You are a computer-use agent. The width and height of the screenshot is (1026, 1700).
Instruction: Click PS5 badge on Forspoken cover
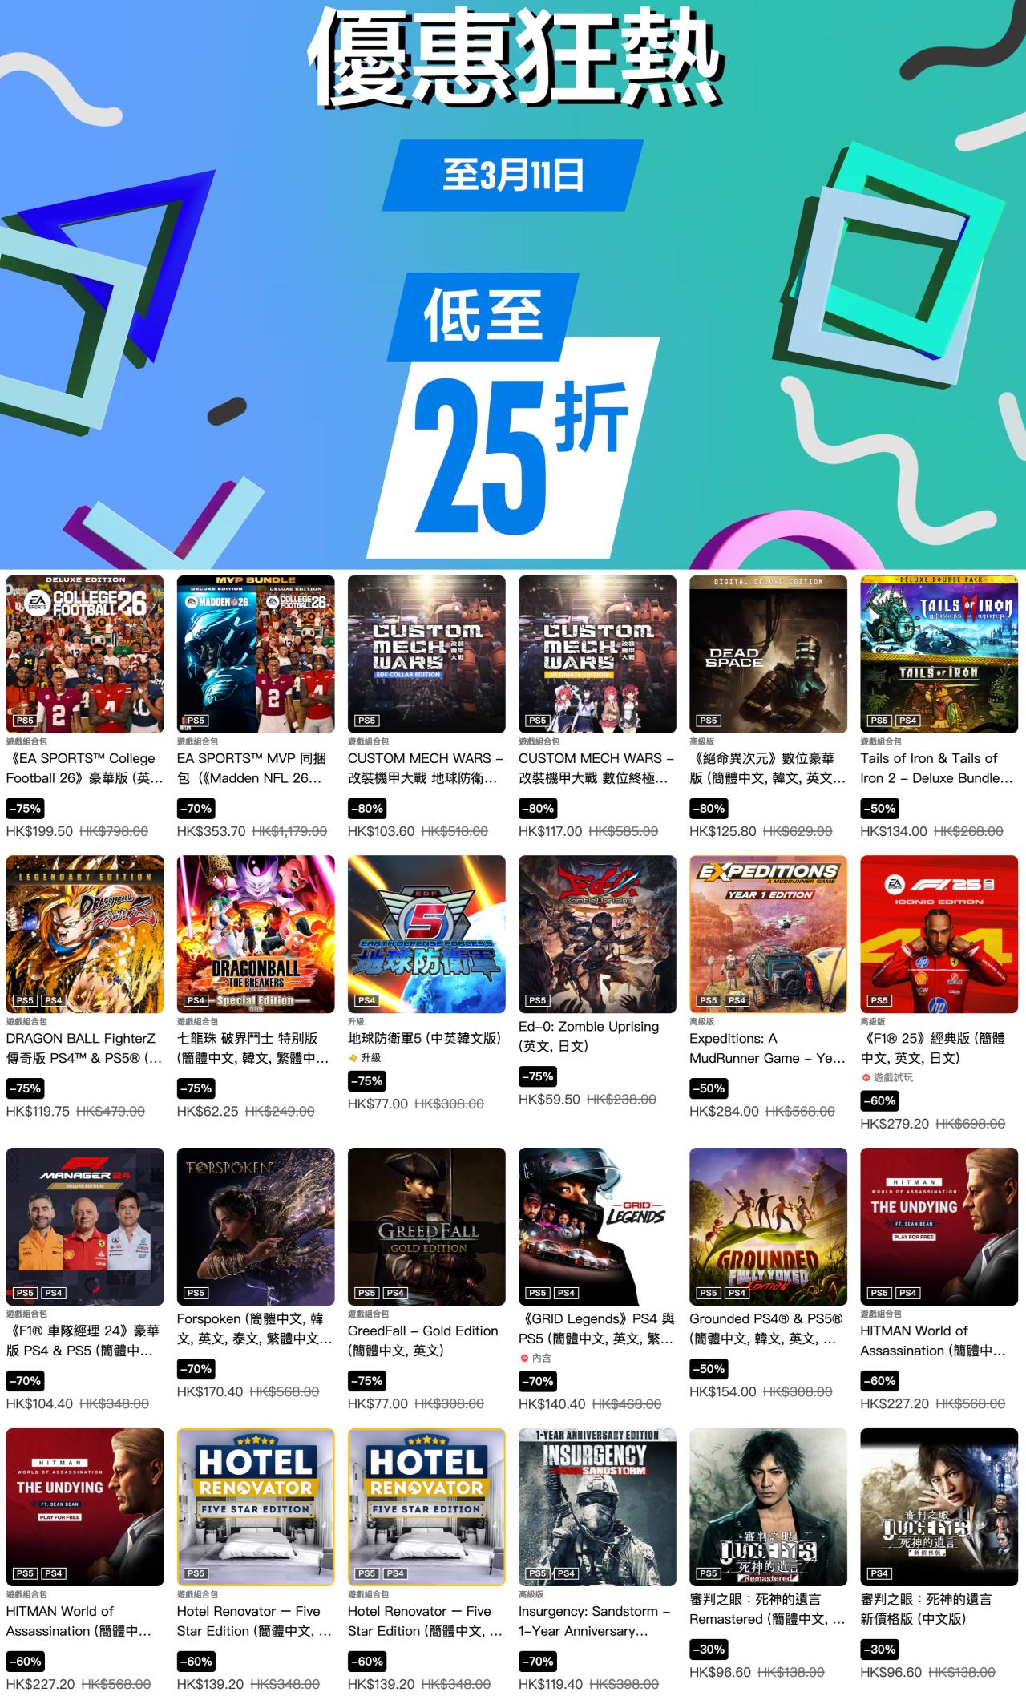point(196,1293)
